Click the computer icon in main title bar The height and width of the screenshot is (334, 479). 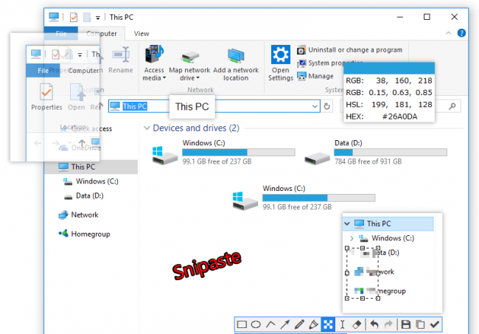click(x=54, y=17)
